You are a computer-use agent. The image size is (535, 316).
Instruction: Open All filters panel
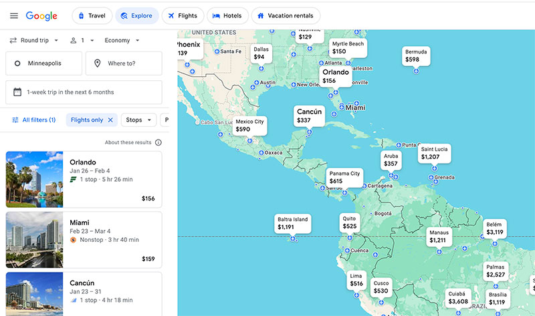[34, 120]
